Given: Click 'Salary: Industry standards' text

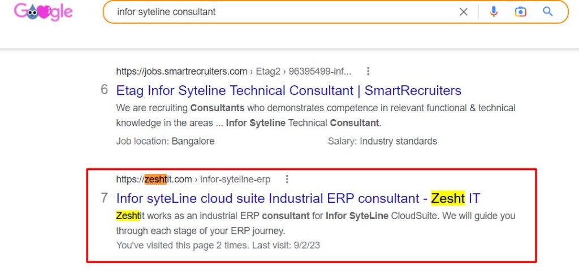Looking at the screenshot, I should [382, 141].
